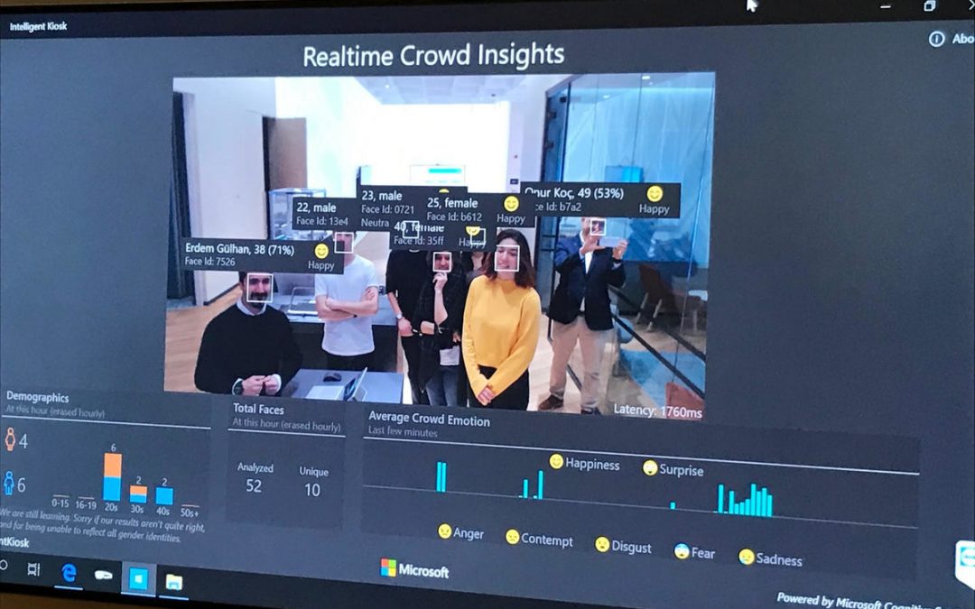Click the Happy emoji on Erdem Gülhan's label
The image size is (975, 609).
321,251
